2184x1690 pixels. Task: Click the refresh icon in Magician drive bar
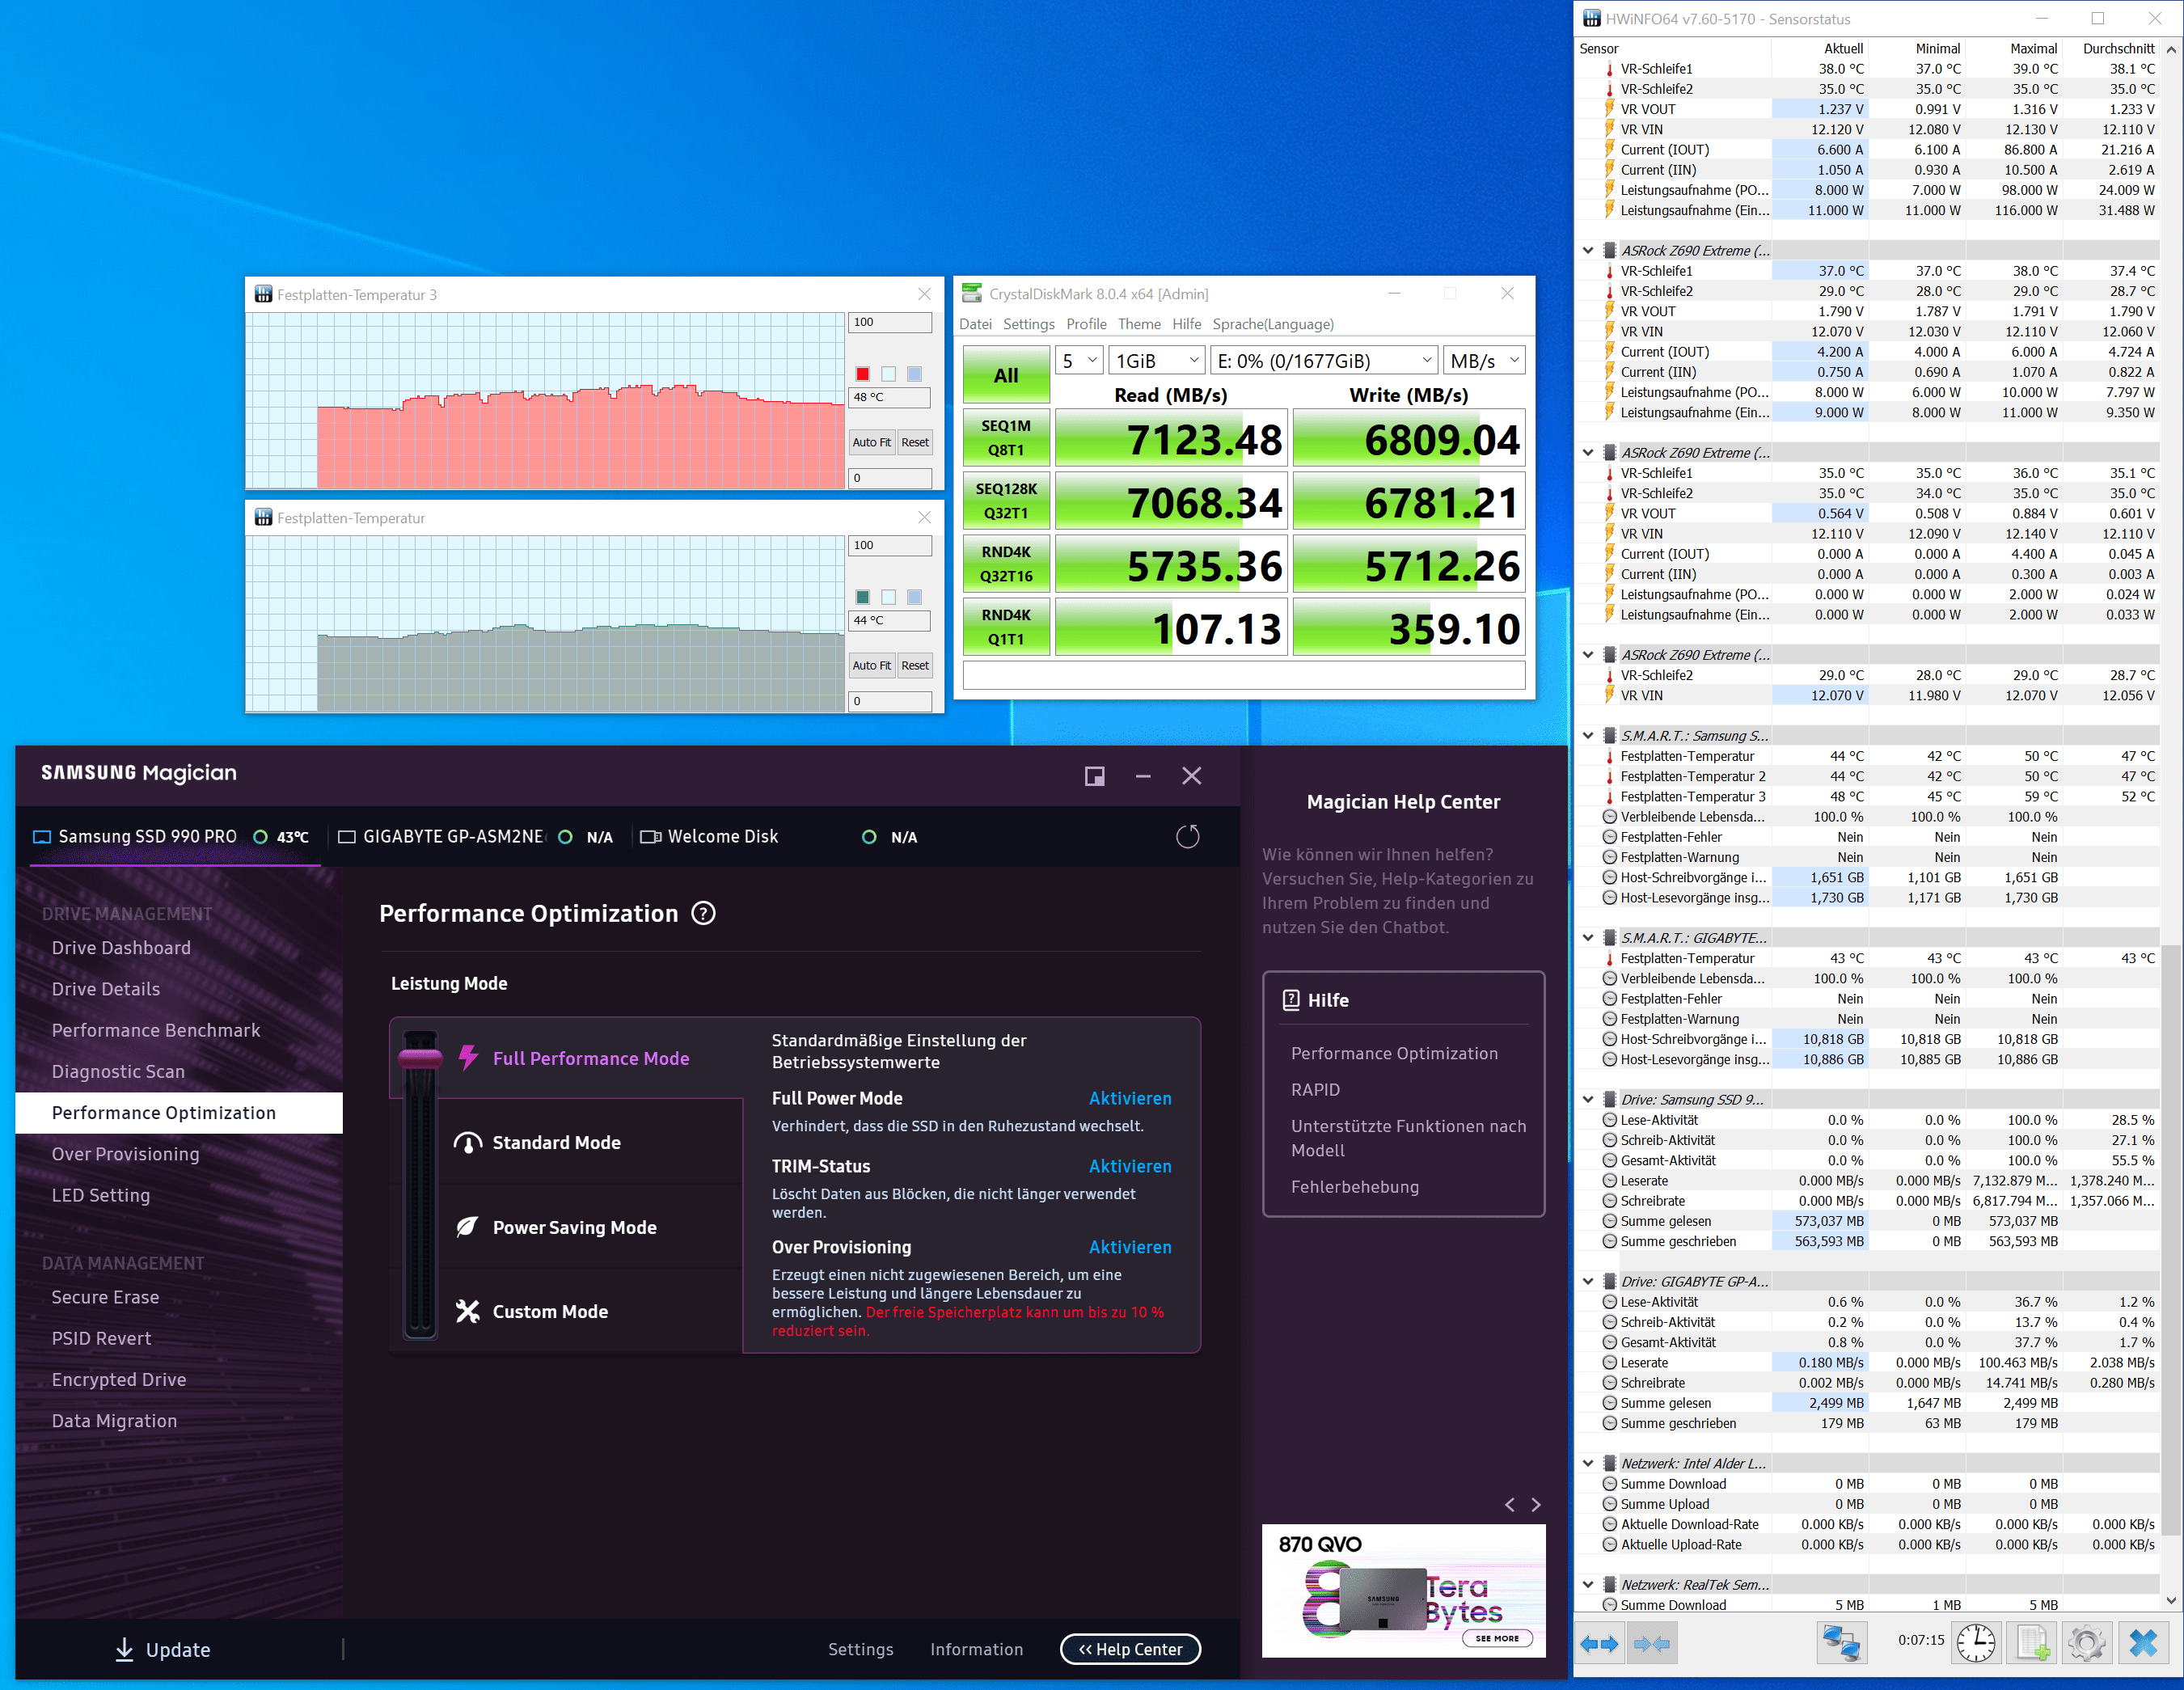(1187, 837)
